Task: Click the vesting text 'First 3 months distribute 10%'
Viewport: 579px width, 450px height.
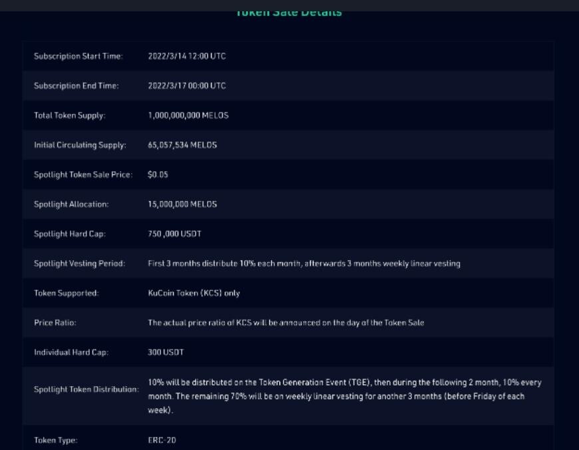Action: click(x=202, y=264)
